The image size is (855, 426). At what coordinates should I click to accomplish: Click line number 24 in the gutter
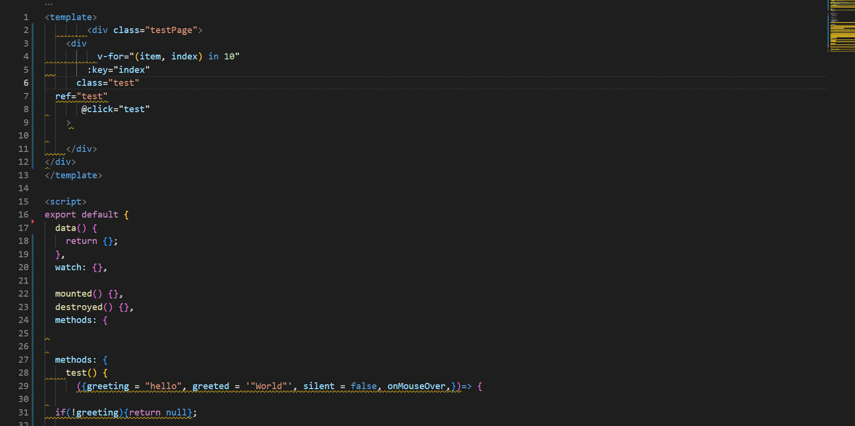click(x=24, y=320)
